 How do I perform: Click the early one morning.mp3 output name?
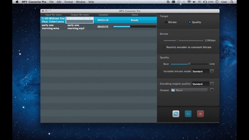pyautogui.click(x=76, y=27)
